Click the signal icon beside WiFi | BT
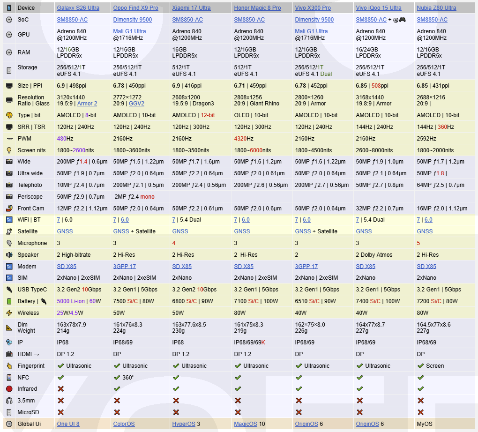 (9, 220)
